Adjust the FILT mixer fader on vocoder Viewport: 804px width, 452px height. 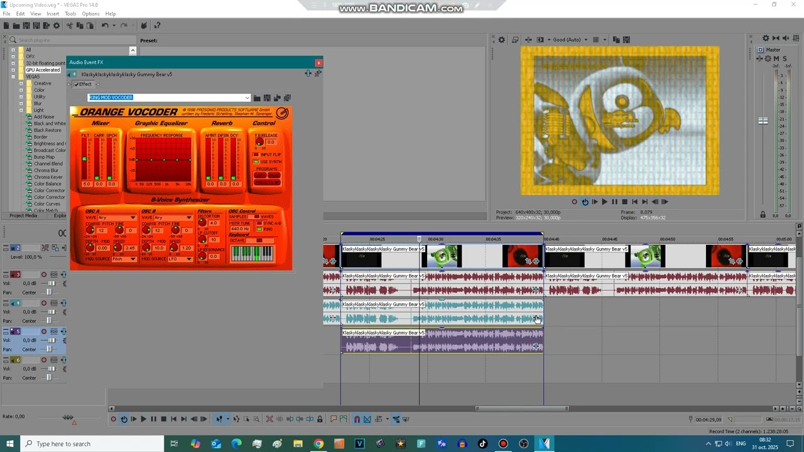85,159
